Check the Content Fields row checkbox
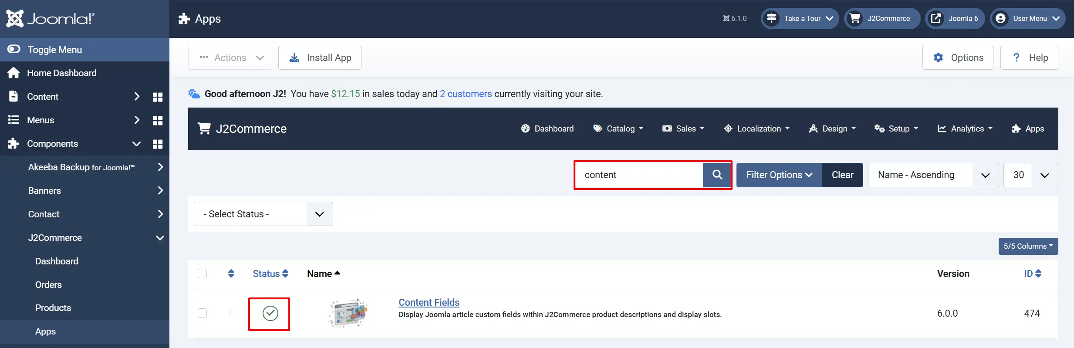This screenshot has height=348, width=1074. pos(202,313)
